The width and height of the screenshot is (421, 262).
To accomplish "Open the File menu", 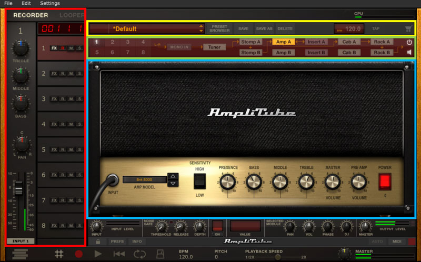I will click(x=8, y=3).
